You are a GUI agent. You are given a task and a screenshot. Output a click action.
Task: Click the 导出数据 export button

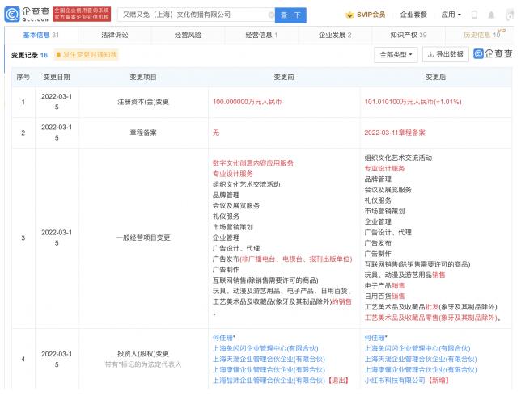tap(445, 54)
